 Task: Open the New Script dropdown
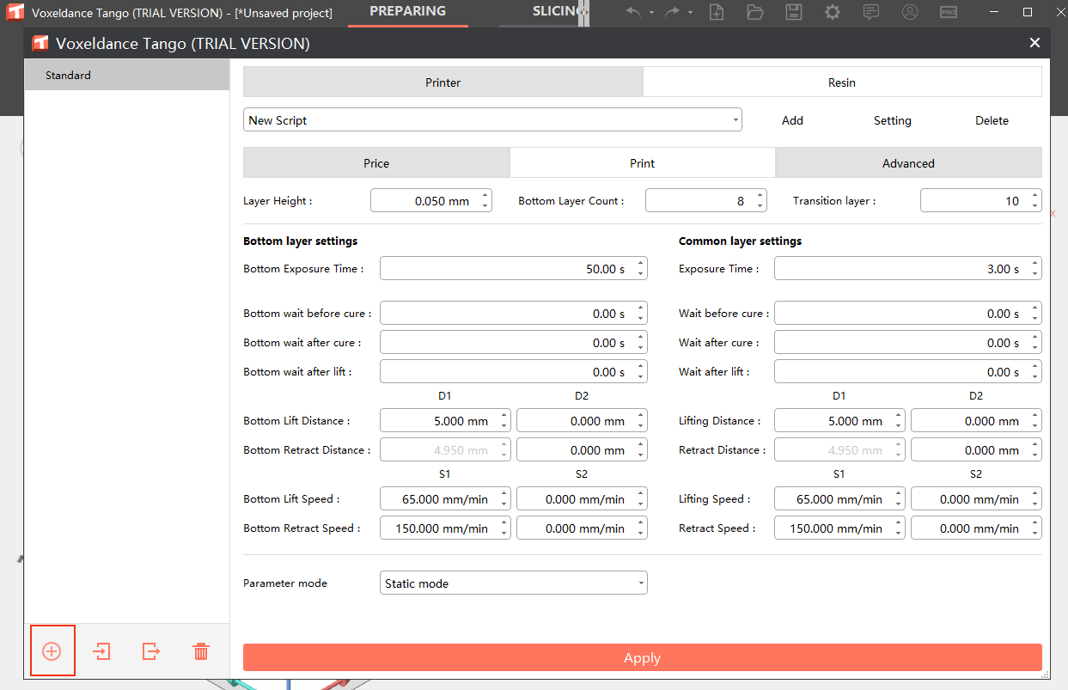(x=492, y=120)
